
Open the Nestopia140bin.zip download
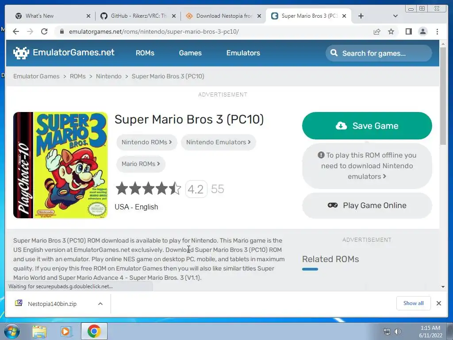tap(52, 304)
